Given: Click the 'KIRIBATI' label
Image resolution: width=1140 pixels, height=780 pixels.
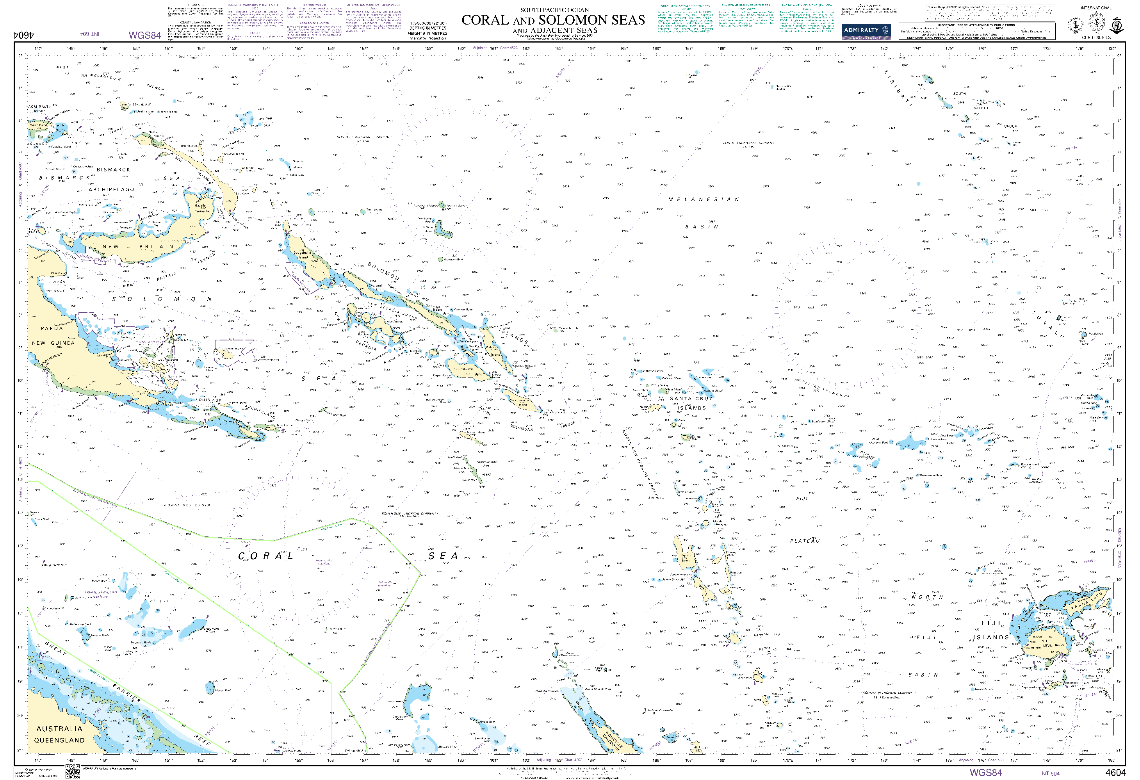Looking at the screenshot, I should click(x=899, y=88).
